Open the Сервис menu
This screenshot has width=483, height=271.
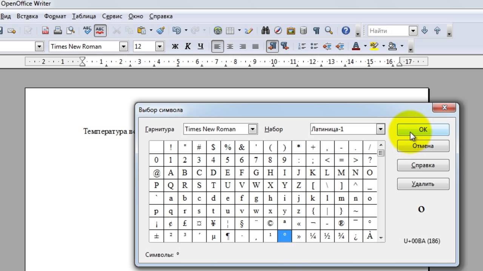pyautogui.click(x=112, y=16)
